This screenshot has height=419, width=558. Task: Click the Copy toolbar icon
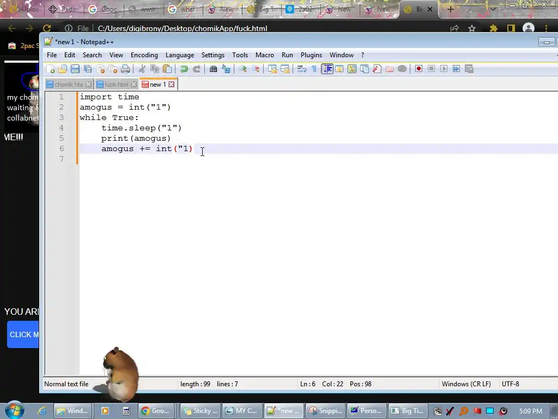(154, 69)
